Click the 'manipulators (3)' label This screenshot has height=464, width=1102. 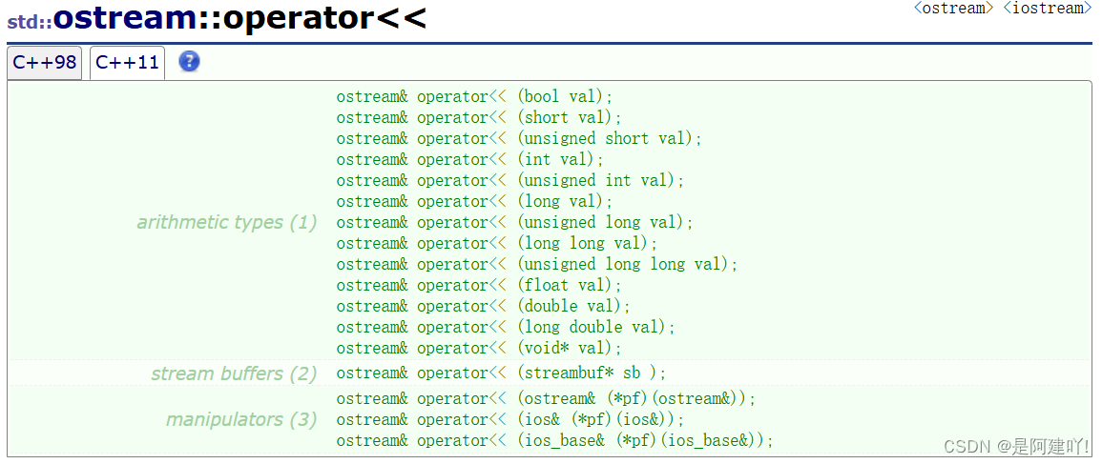(241, 420)
